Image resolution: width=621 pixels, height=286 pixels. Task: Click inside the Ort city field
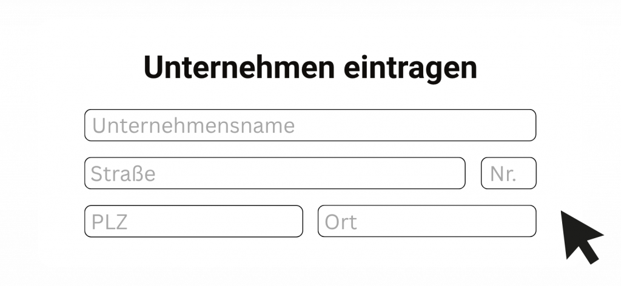pos(426,221)
